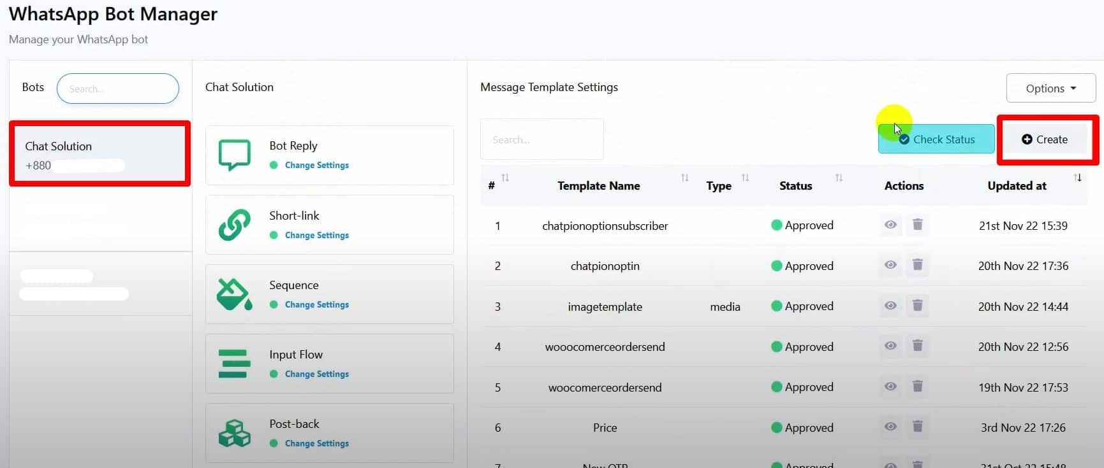Focus the template search field
1104x468 pixels.
tap(541, 139)
